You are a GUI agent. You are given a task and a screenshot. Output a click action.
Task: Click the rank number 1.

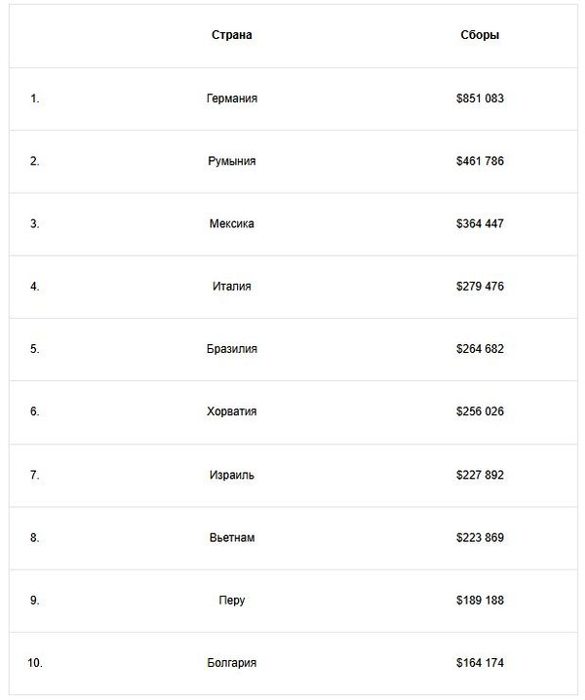tap(35, 98)
